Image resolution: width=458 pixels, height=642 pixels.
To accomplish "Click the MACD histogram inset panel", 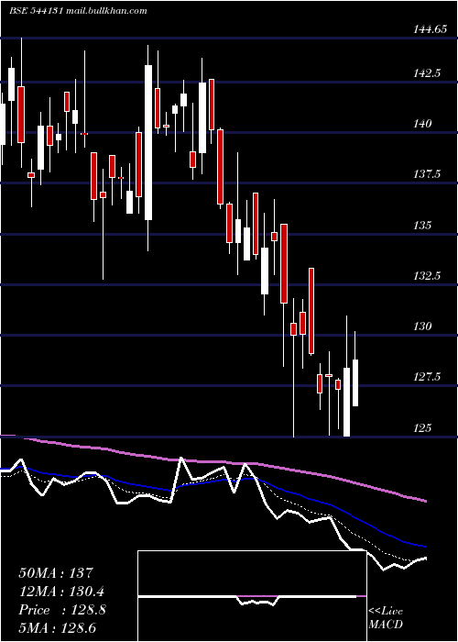I will coord(252,596).
